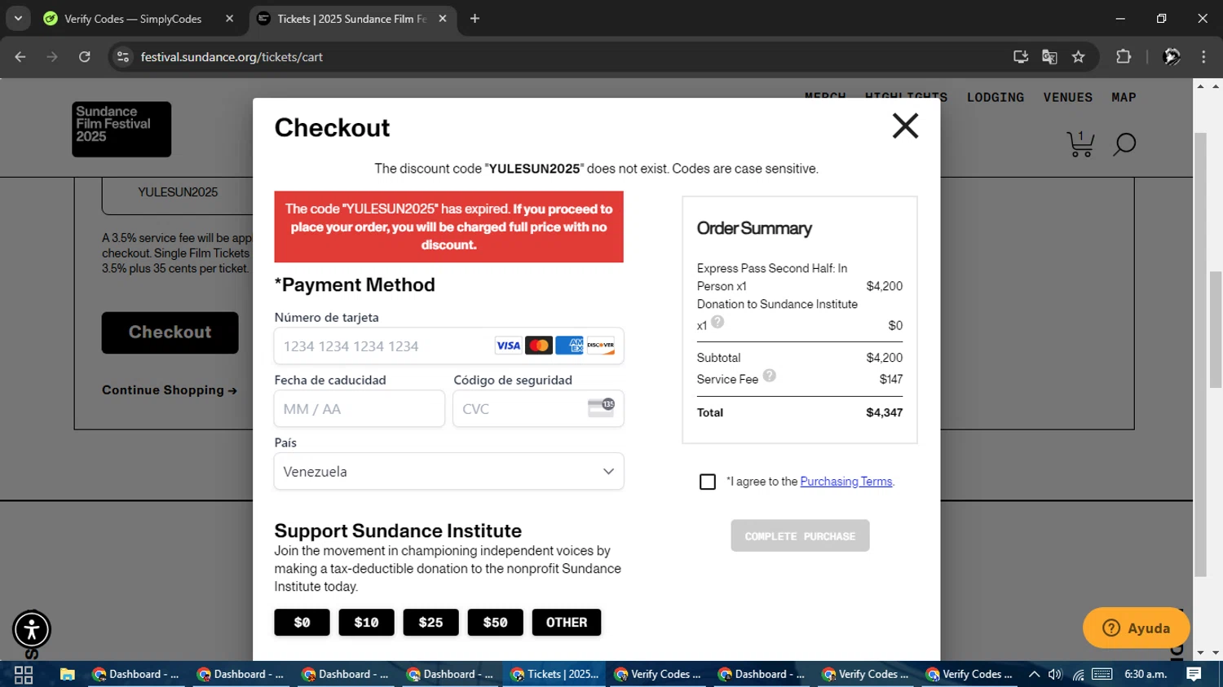Click the Complete Purchase button
The image size is (1223, 687).
click(800, 535)
